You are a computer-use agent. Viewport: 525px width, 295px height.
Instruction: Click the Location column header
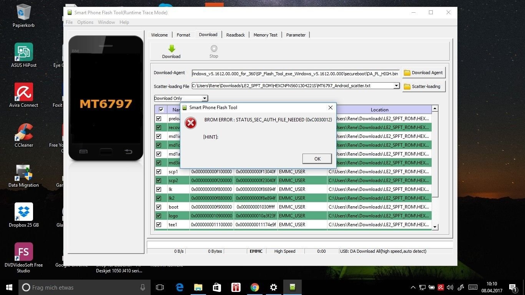tap(379, 110)
